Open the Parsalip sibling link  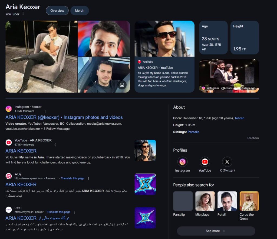tap(193, 132)
